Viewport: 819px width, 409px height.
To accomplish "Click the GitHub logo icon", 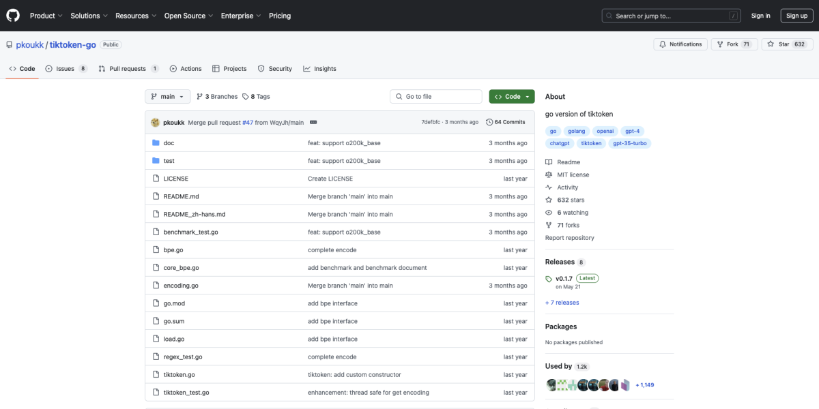I will pos(12,15).
